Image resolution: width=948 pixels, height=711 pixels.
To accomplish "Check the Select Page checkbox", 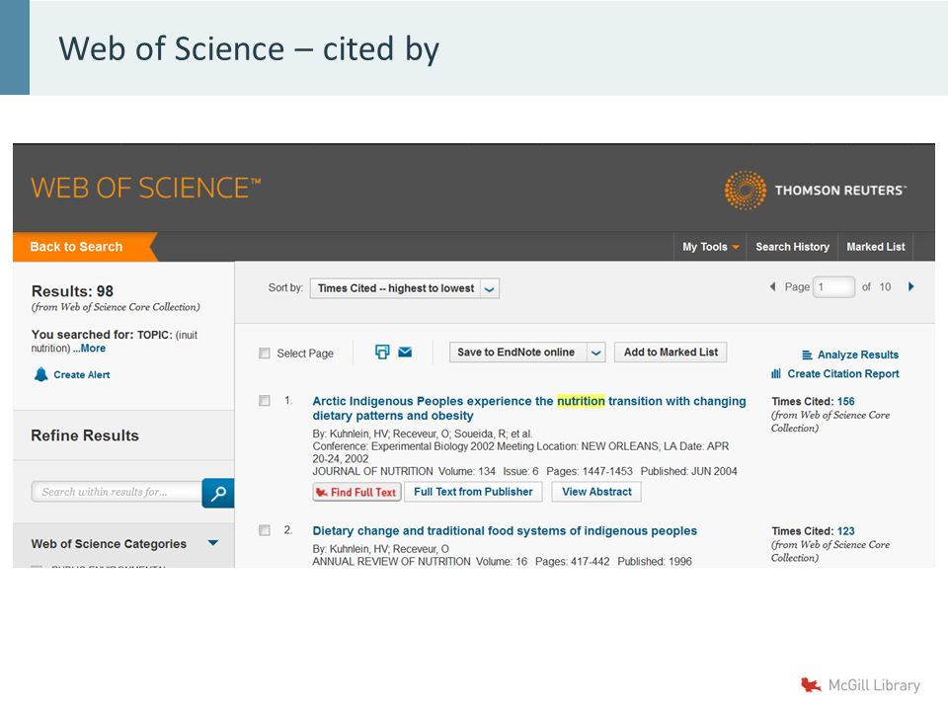I will point(265,354).
